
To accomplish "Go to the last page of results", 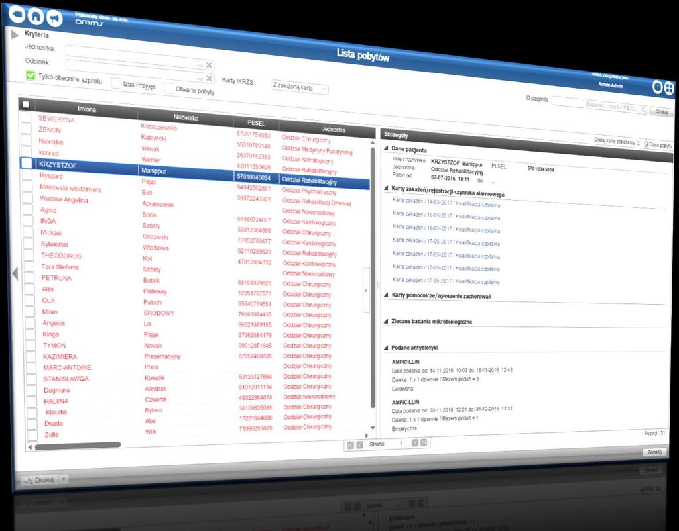I will click(x=424, y=442).
